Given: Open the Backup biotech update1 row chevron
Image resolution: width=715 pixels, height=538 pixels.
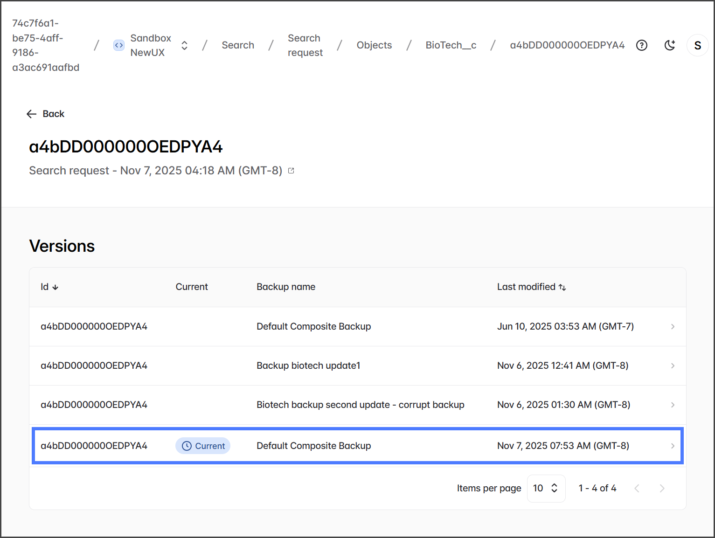Looking at the screenshot, I should pos(673,366).
